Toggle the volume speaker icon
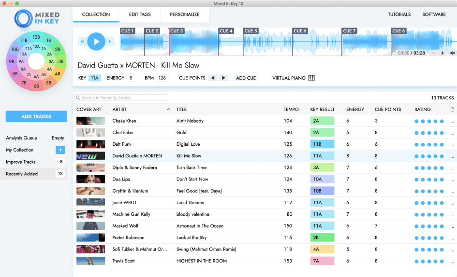Screen dimensions: 457x277 coord(452,53)
